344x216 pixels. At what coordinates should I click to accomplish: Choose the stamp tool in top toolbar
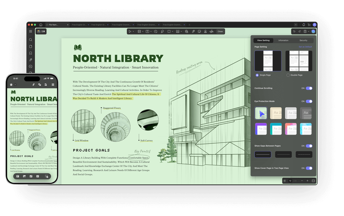[205, 32]
